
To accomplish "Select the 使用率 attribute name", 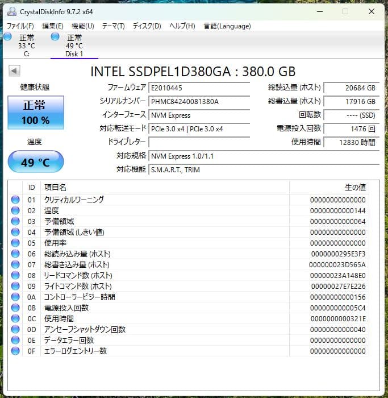I will pos(55,243).
